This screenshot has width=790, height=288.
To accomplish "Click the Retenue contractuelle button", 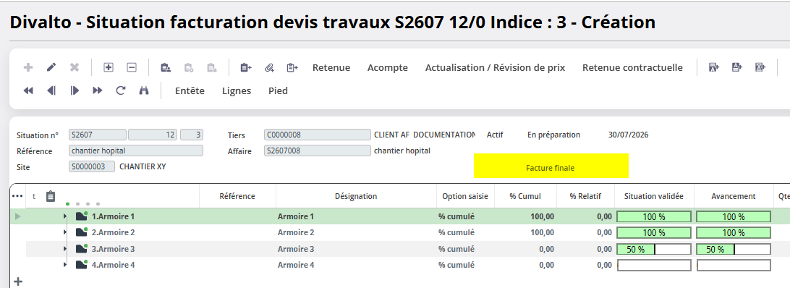I will tap(632, 67).
